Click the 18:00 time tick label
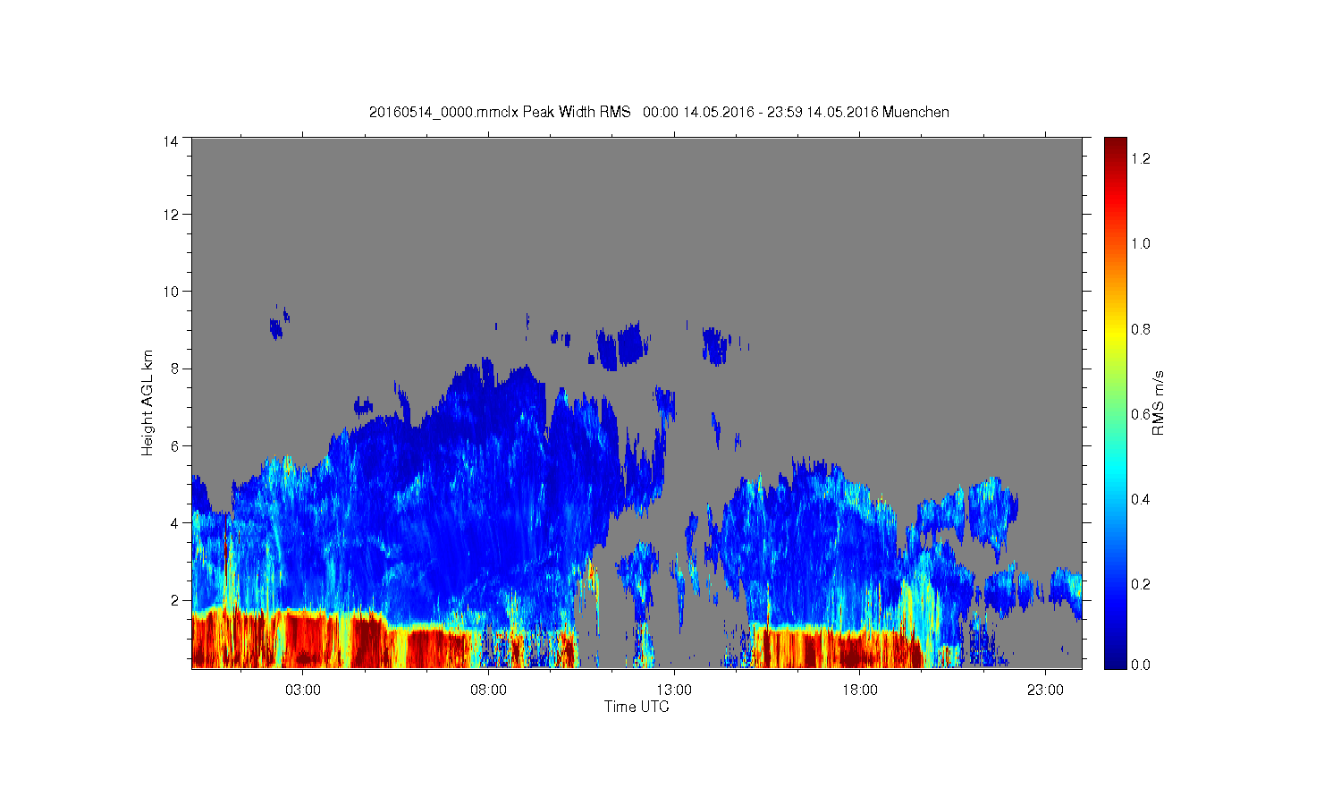This screenshot has width=1341, height=805. click(x=859, y=691)
